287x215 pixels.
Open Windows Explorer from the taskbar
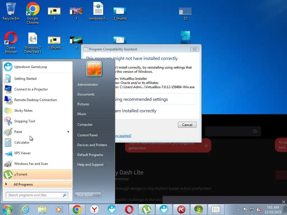point(42,209)
